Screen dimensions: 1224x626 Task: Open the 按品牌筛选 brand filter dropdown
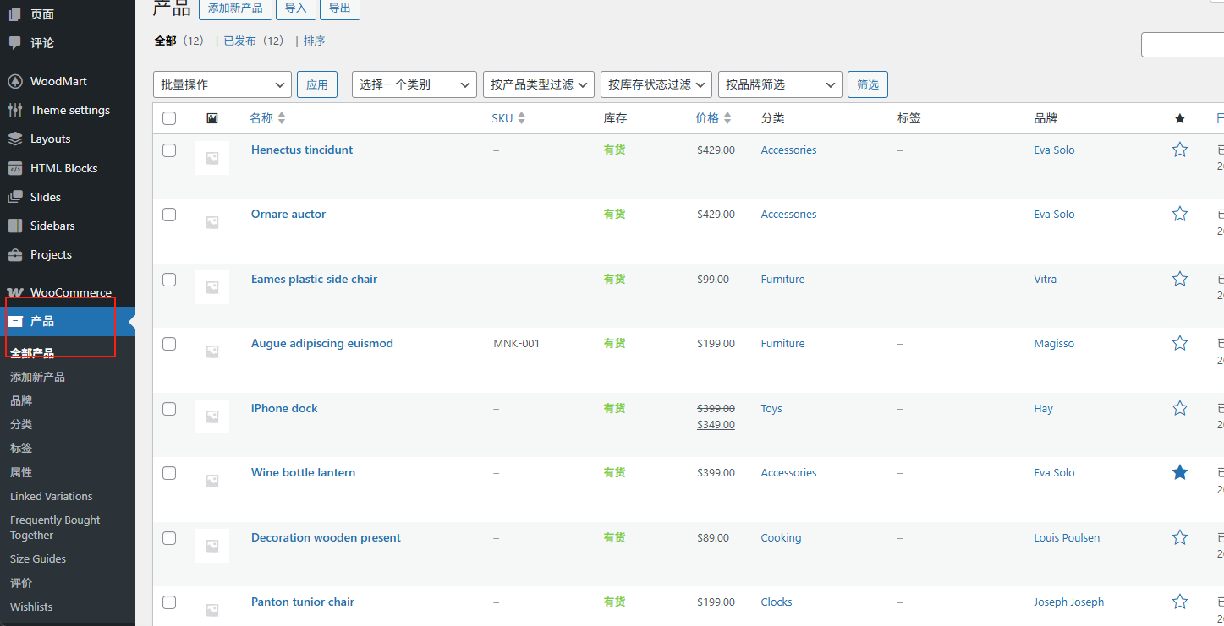(780, 84)
